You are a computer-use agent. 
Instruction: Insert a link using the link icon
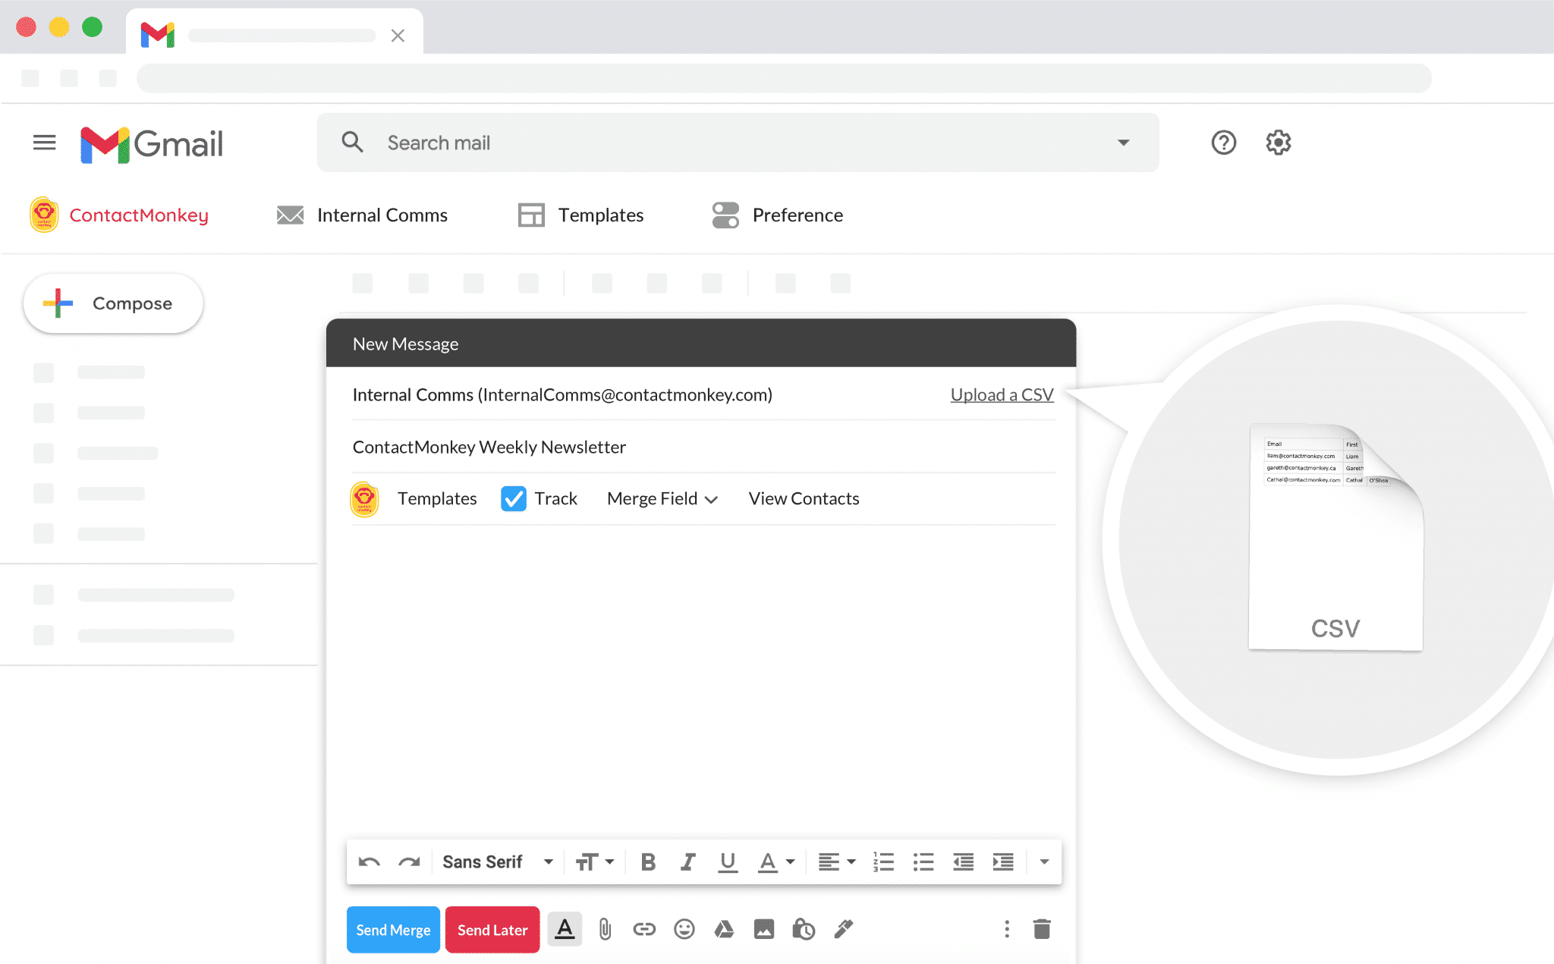[x=644, y=928]
